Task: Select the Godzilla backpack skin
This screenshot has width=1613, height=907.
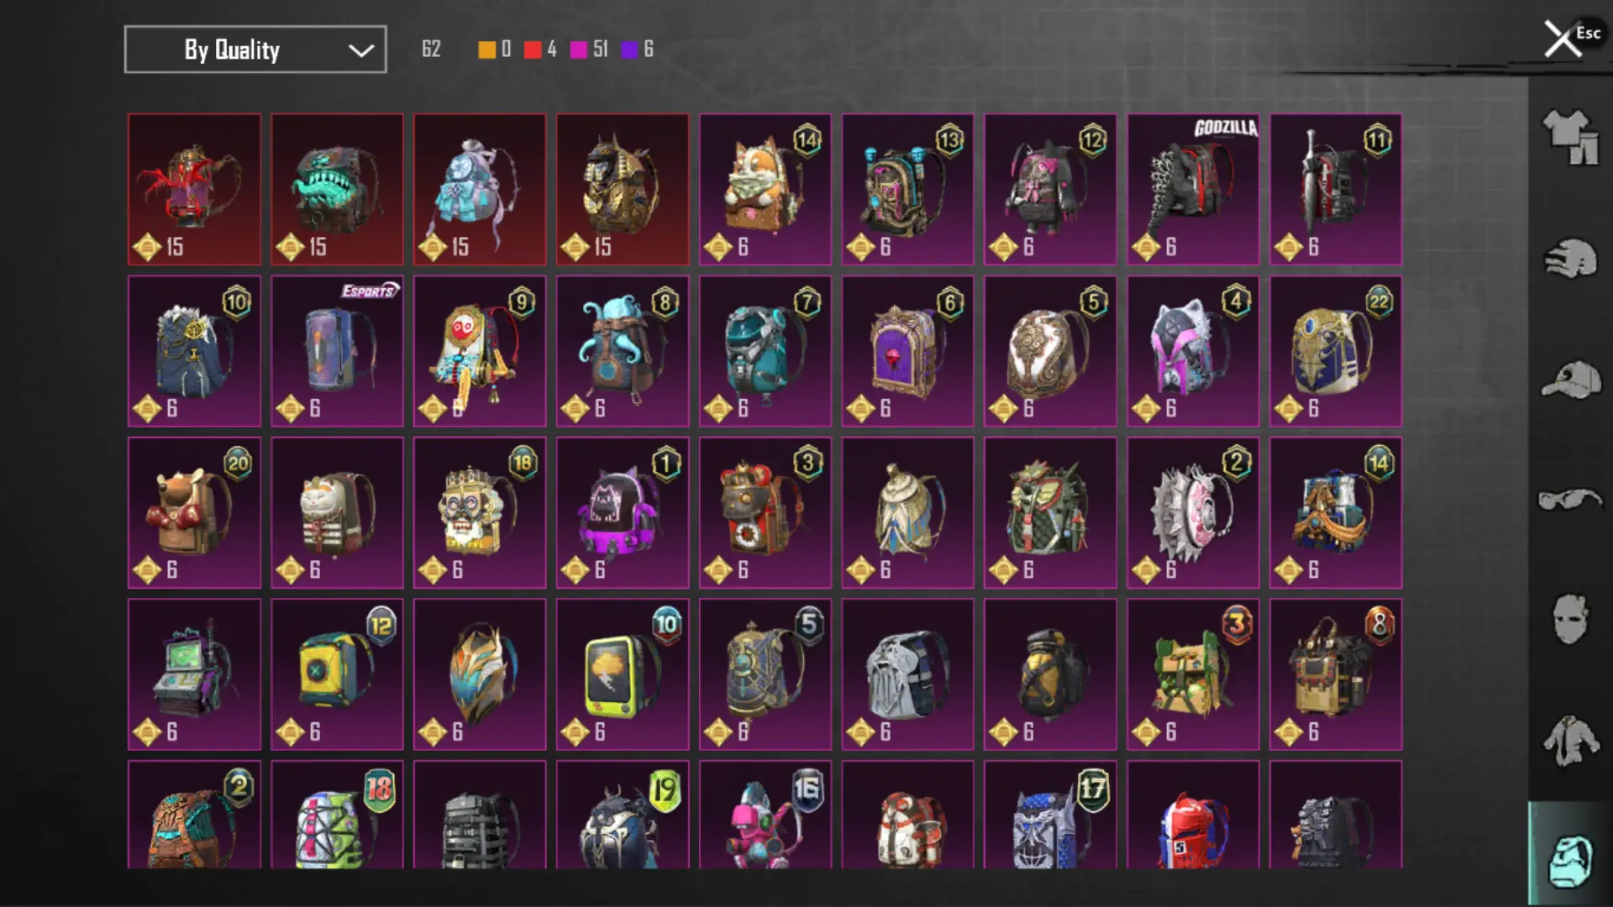Action: pos(1193,190)
